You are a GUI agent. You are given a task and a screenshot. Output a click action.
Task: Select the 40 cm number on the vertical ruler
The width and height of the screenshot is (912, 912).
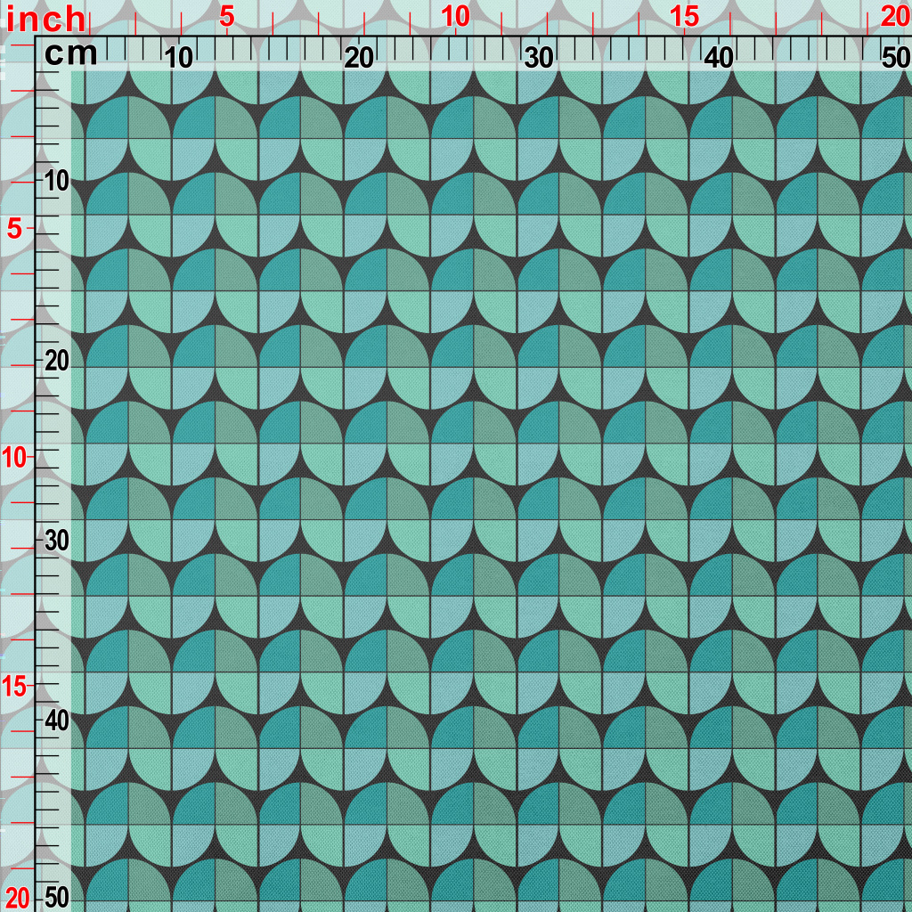[57, 720]
